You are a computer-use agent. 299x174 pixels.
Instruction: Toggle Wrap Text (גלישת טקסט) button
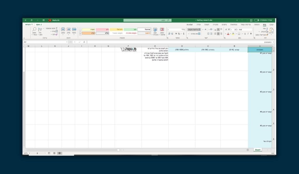click(x=194, y=29)
